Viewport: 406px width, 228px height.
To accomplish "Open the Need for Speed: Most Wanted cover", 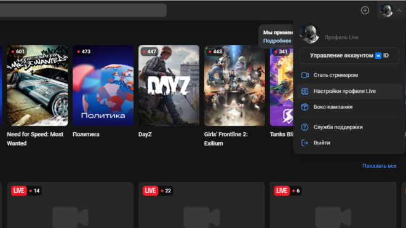I will 38,85.
